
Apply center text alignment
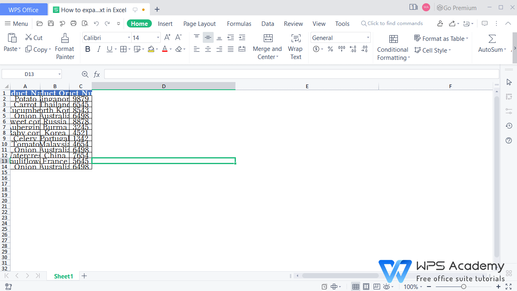(x=208, y=49)
